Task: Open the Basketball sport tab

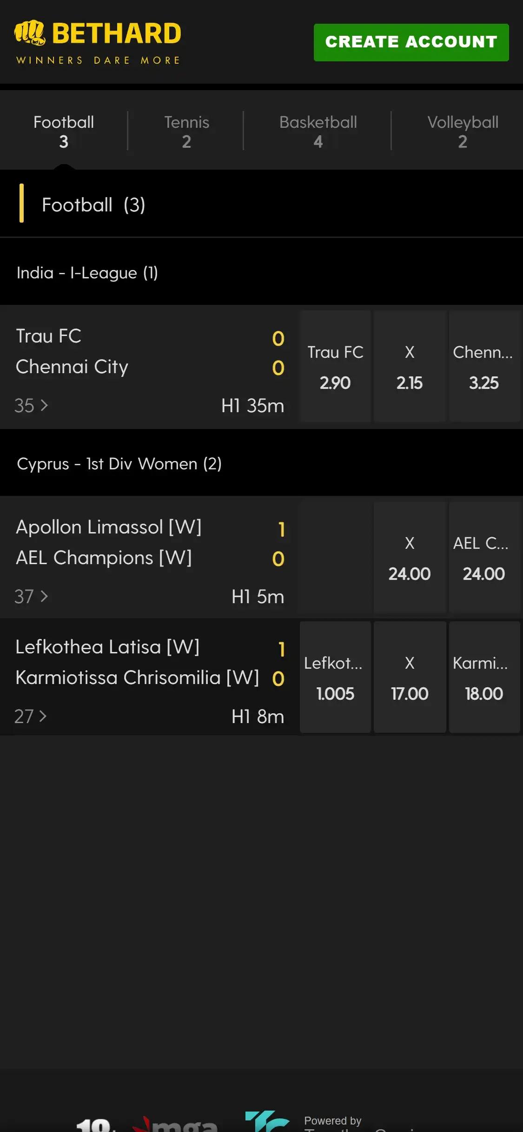Action: pos(318,131)
